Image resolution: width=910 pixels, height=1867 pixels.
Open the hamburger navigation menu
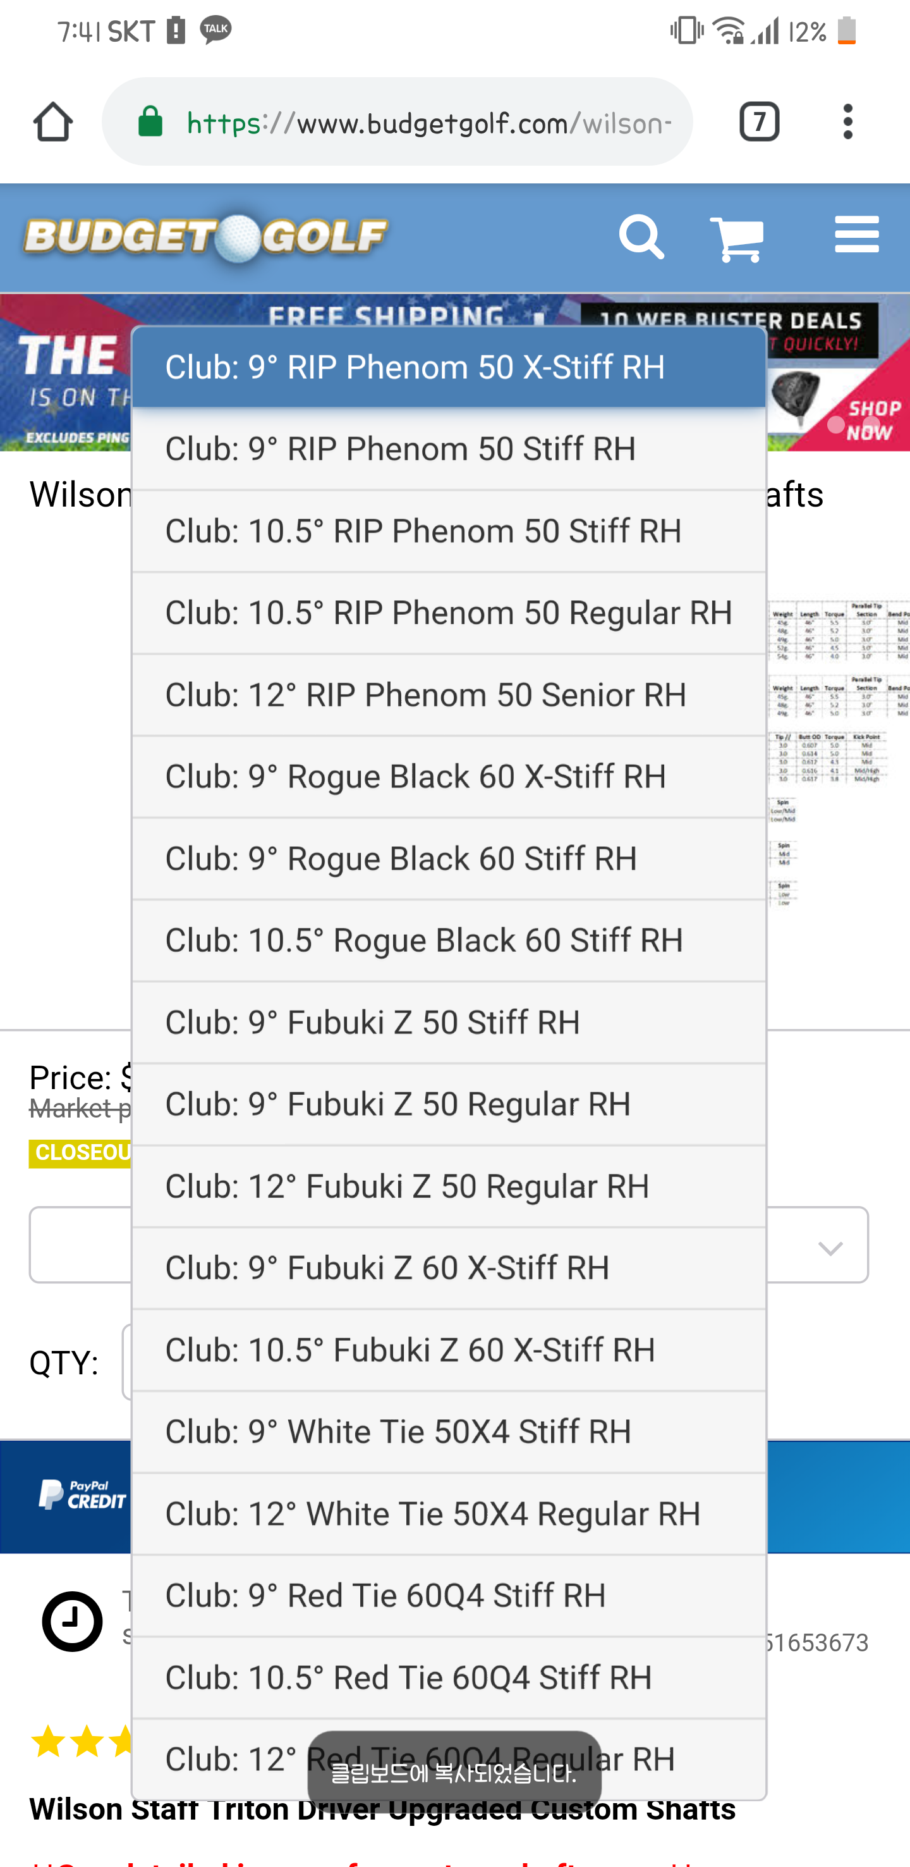coord(856,235)
